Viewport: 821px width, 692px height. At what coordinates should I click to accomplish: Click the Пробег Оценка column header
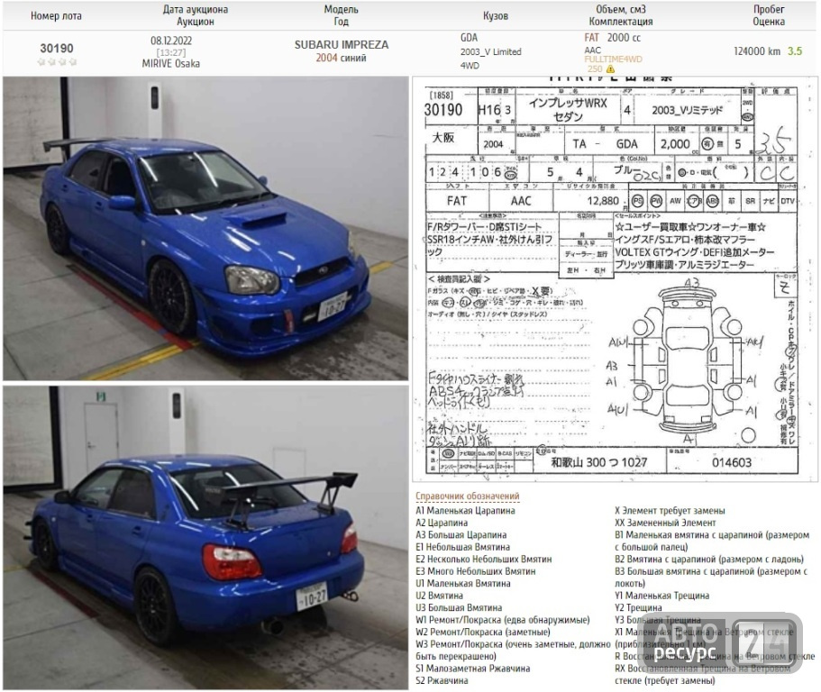769,15
